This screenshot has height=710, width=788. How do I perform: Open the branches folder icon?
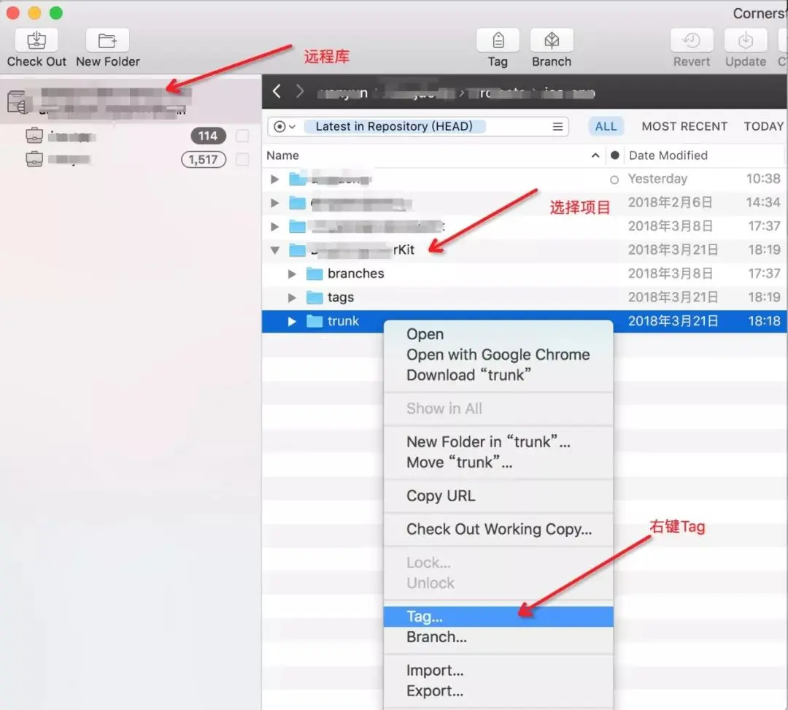coord(314,274)
